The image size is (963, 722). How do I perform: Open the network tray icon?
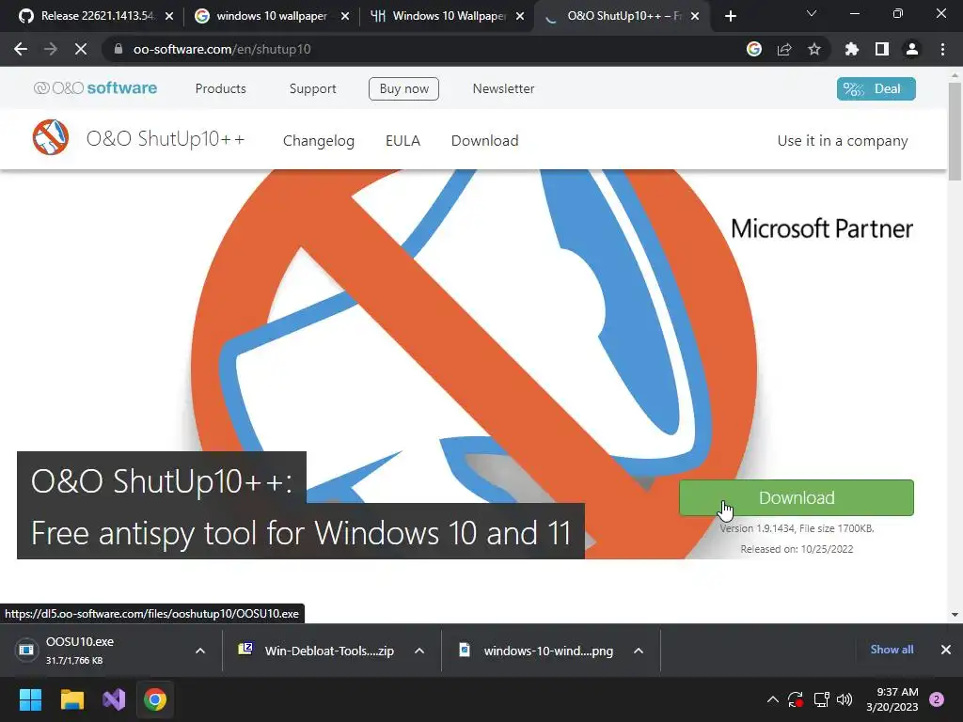coord(821,699)
